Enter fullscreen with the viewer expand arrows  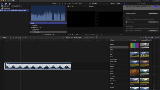121,35
